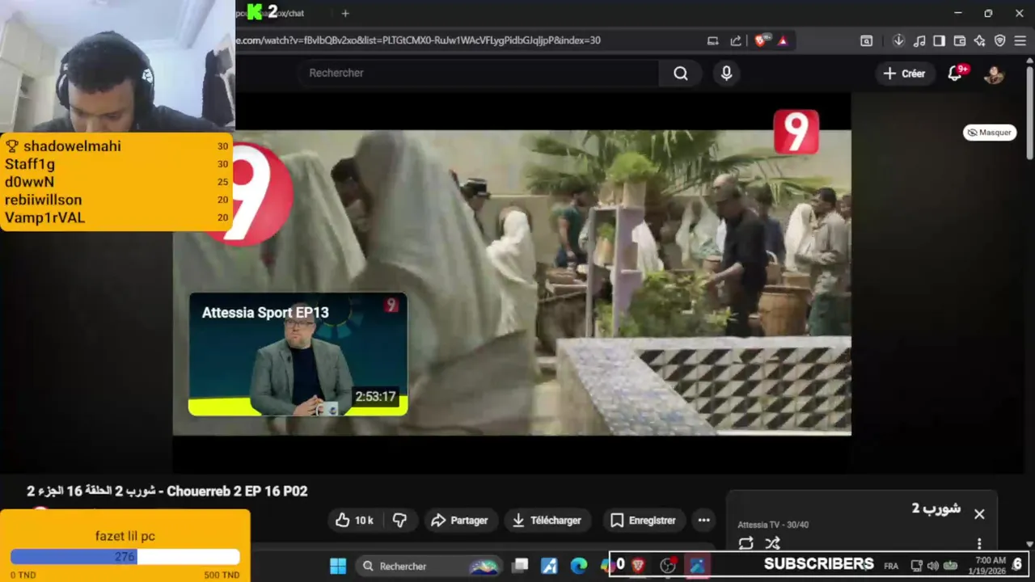This screenshot has width=1035, height=582.
Task: Focus the YouTube Rechercher search field
Action: [x=479, y=73]
